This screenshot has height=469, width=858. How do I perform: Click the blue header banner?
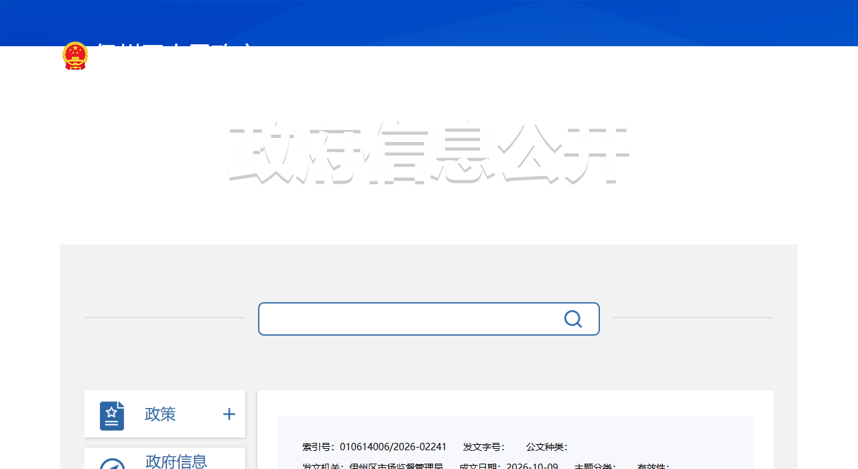[x=429, y=23]
